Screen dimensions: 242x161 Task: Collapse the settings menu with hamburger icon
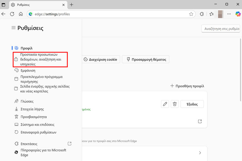14,28
